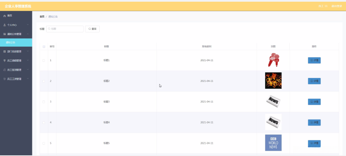Check the checkbox for row 1
The width and height of the screenshot is (346, 156).
(x=44, y=60)
